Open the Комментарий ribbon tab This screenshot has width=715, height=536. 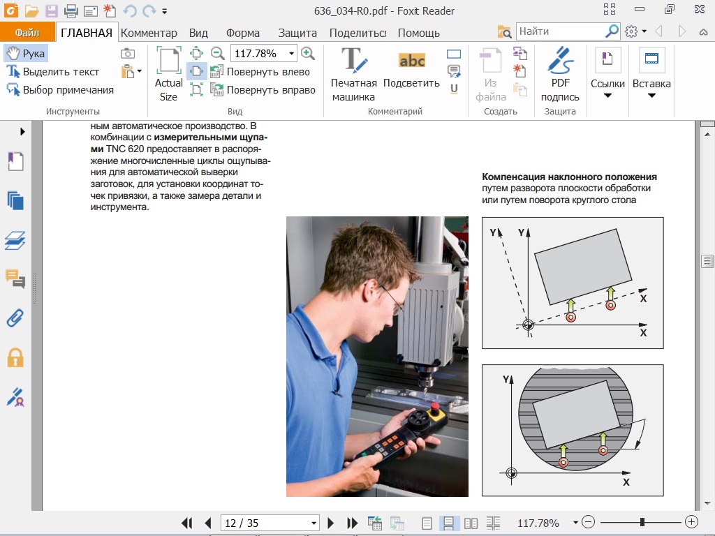click(149, 33)
